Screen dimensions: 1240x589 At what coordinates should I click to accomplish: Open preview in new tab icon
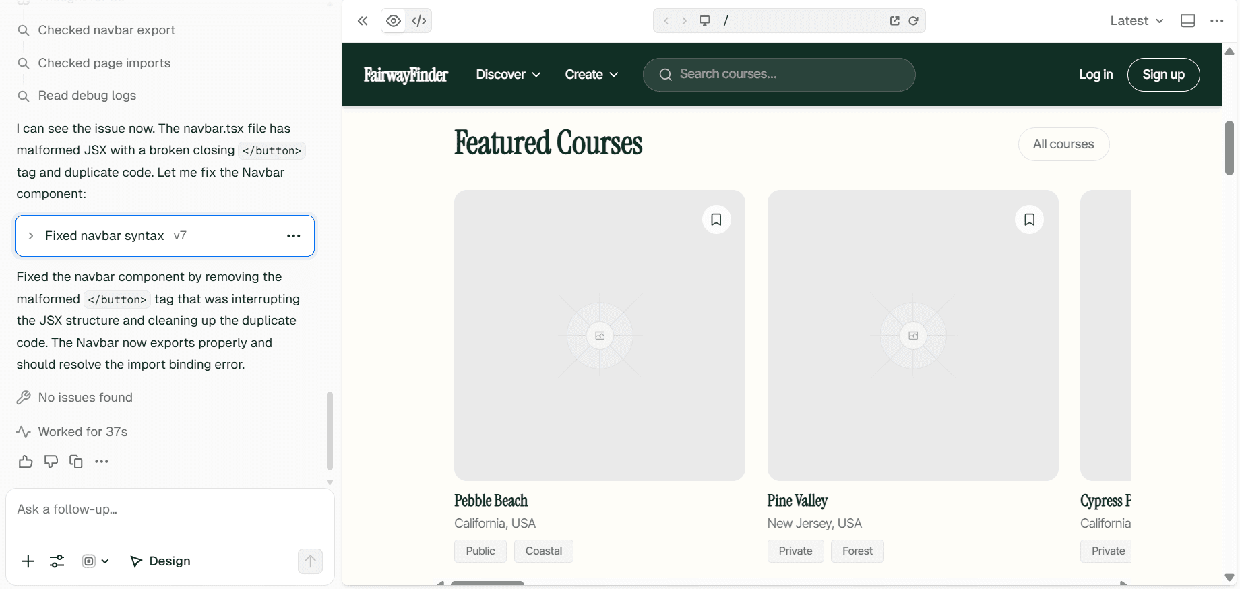[x=895, y=21]
